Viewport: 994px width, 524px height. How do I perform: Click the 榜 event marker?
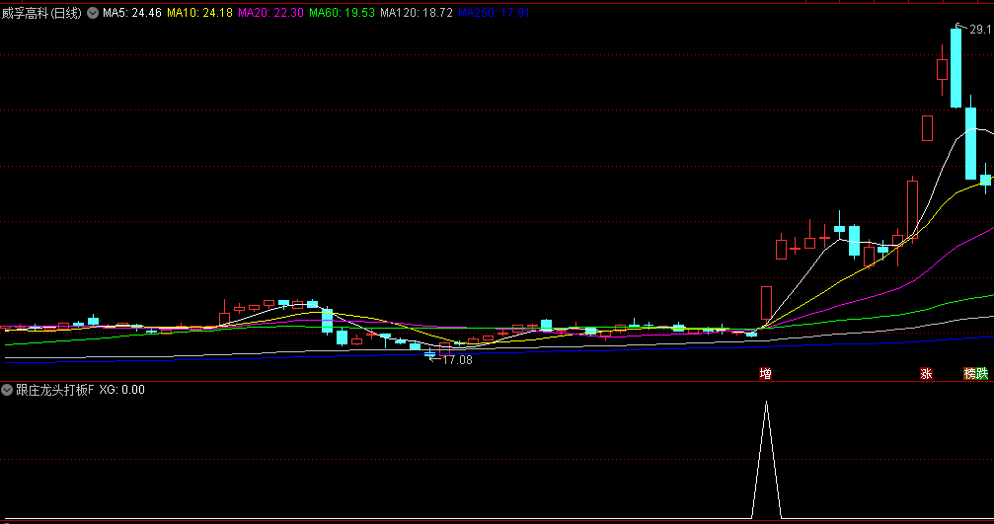(970, 373)
